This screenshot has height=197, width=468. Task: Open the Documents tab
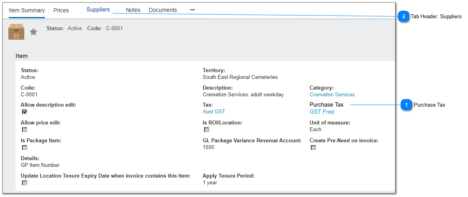(x=163, y=10)
